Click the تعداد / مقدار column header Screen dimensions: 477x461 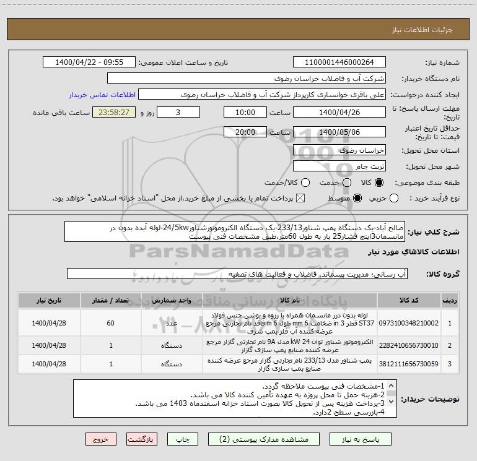click(111, 300)
